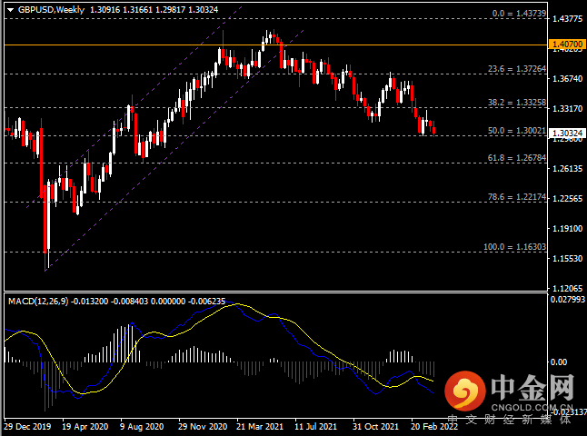Click the 23.6 = 1.37264 Fibonacci level
This screenshot has height=436, width=587.
(520, 68)
